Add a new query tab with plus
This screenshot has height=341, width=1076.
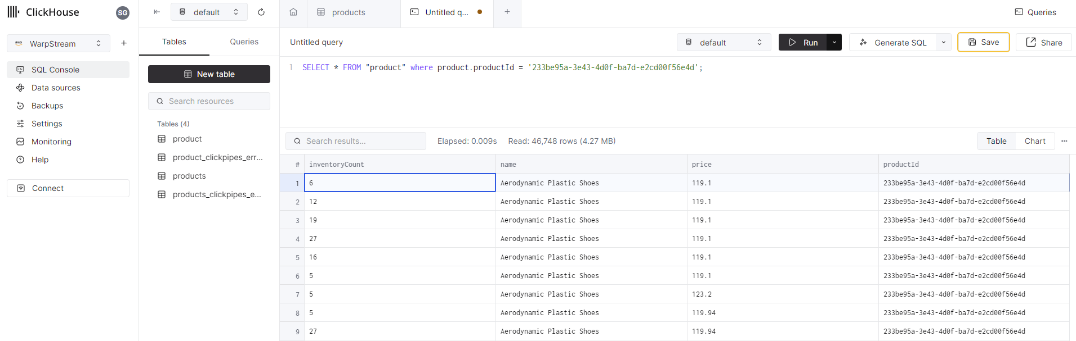point(507,12)
